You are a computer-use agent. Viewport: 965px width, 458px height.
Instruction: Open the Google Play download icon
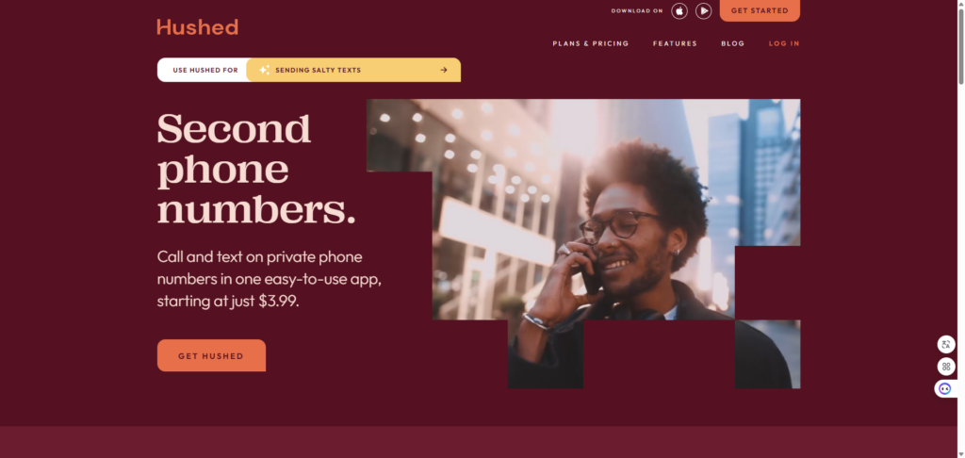point(703,11)
